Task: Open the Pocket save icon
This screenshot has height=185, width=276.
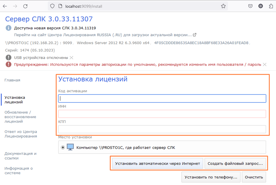Action: pyautogui.click(x=250, y=6)
